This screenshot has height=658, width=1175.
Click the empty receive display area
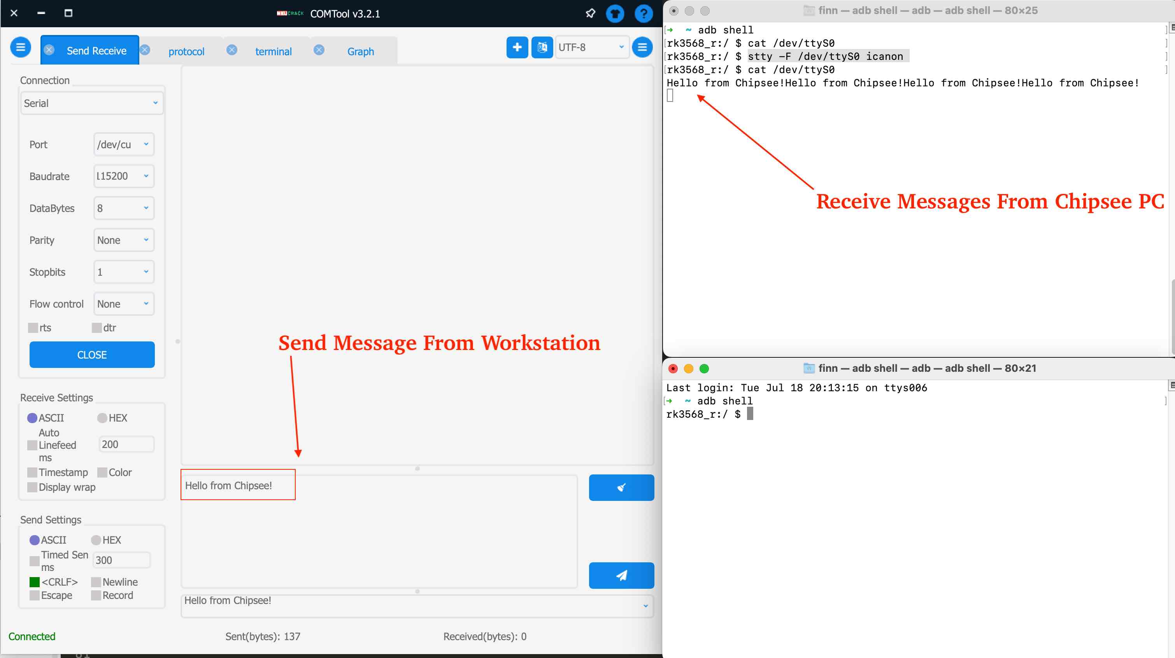coord(417,265)
